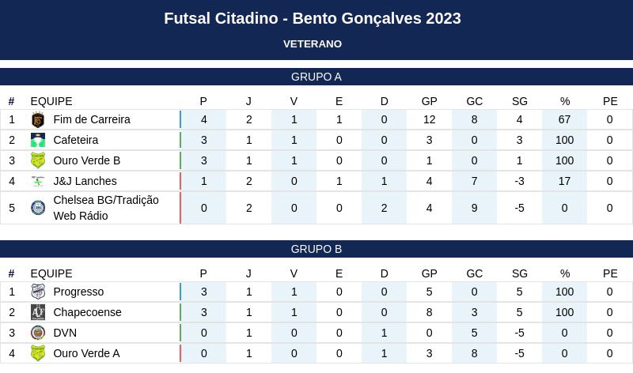633x373 pixels.
Task: Click the J&J Lanches team logo
Action: point(38,181)
